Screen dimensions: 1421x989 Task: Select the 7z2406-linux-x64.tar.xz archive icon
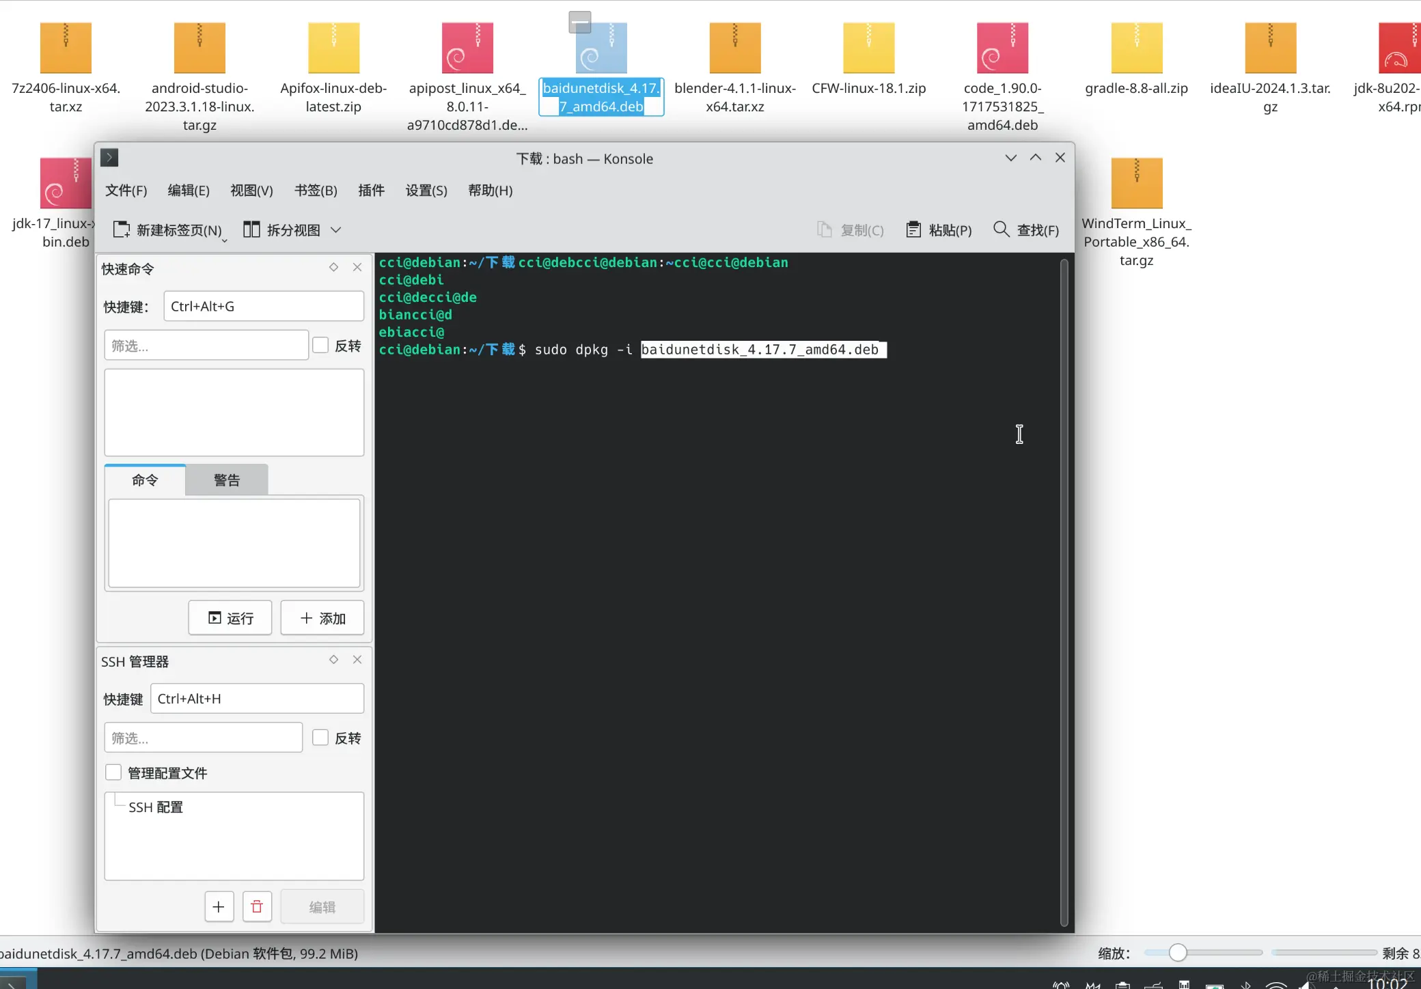point(66,48)
